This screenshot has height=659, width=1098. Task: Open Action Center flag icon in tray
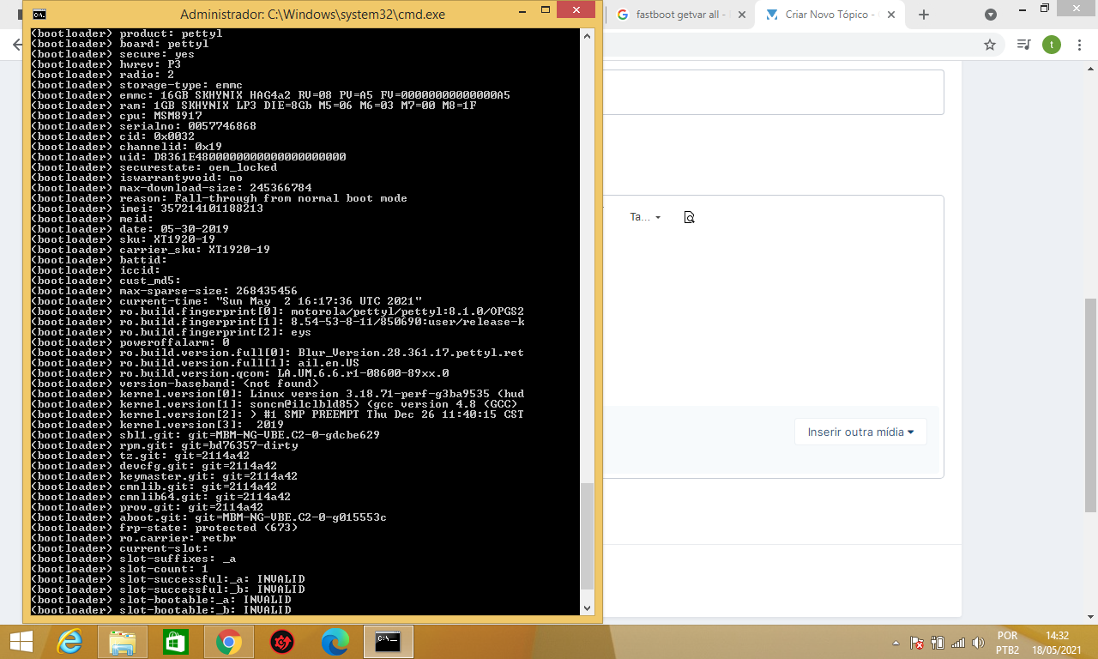coord(917,643)
